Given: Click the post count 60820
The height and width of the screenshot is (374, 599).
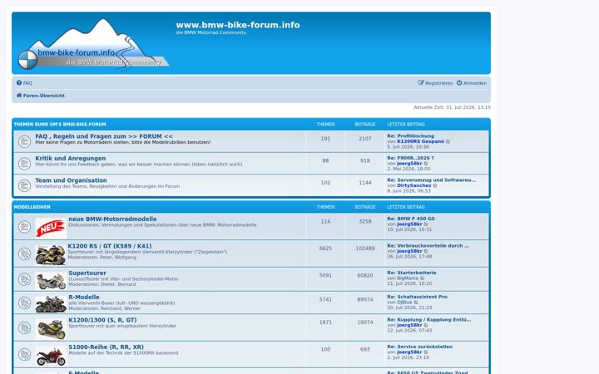Looking at the screenshot, I should point(365,276).
